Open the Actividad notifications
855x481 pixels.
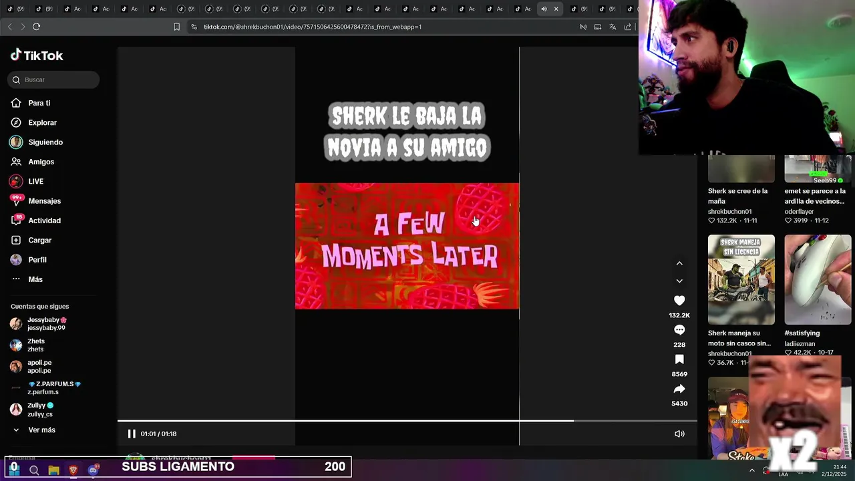pos(44,220)
